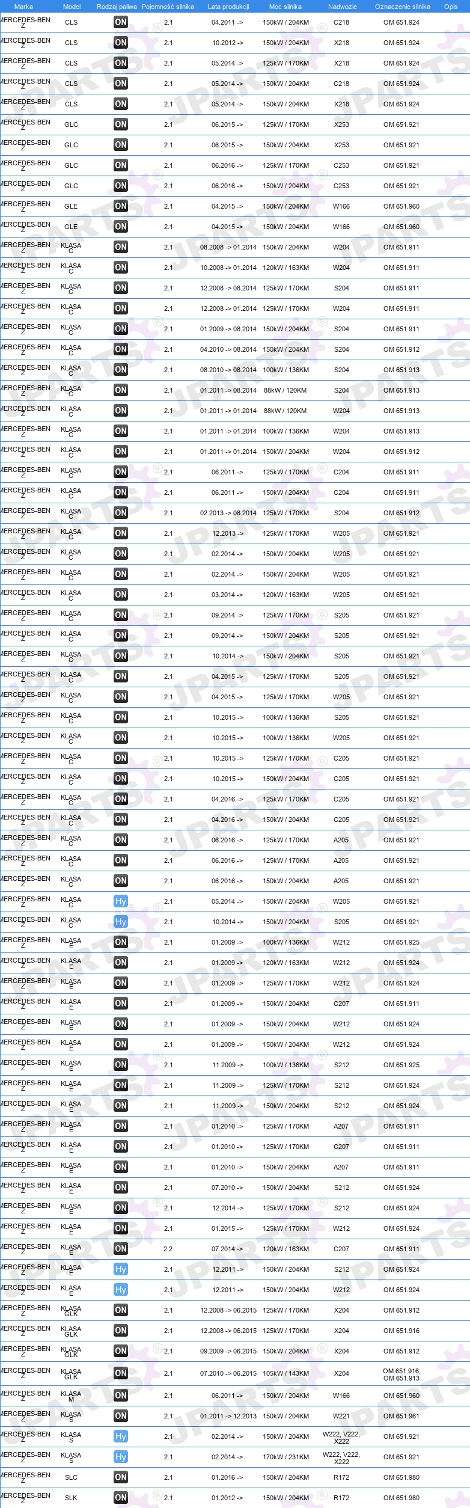Click the ON badge in the 08.2010 -> 08.2014 row
The width and height of the screenshot is (470, 1508).
point(121,370)
